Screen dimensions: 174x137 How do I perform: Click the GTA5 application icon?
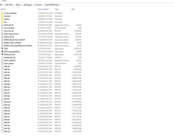pos(2,49)
